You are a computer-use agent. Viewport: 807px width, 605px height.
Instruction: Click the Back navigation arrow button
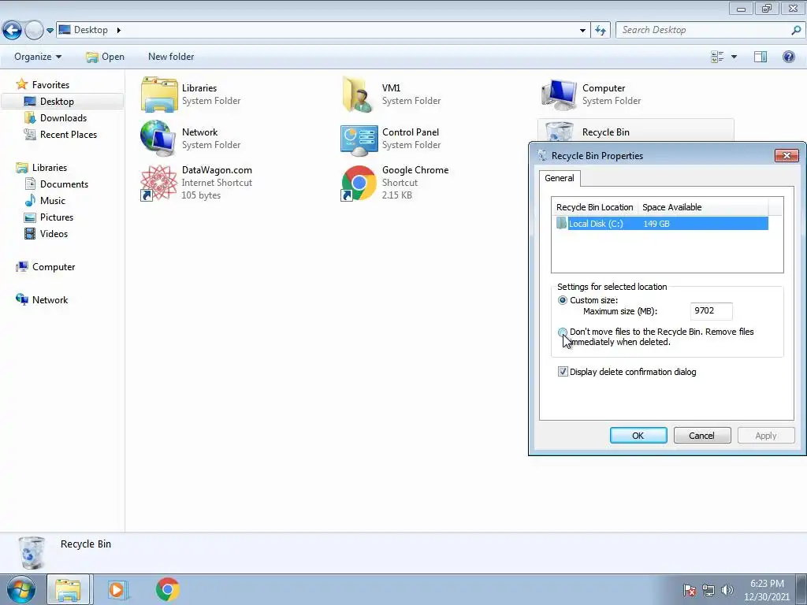(x=12, y=31)
